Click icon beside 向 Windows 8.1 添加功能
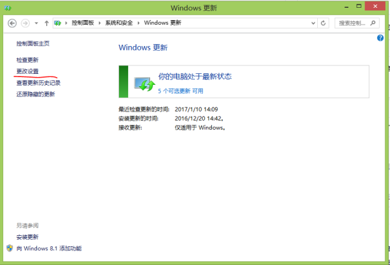The image size is (390, 265). [10, 248]
